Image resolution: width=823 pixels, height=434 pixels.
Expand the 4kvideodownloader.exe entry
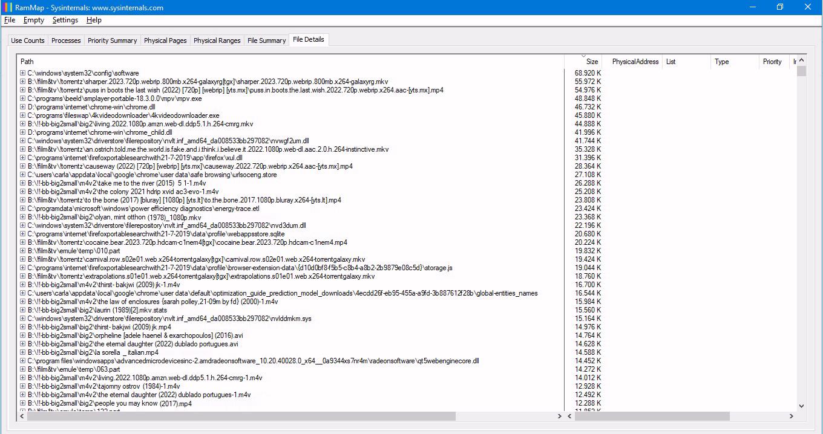pyautogui.click(x=23, y=115)
